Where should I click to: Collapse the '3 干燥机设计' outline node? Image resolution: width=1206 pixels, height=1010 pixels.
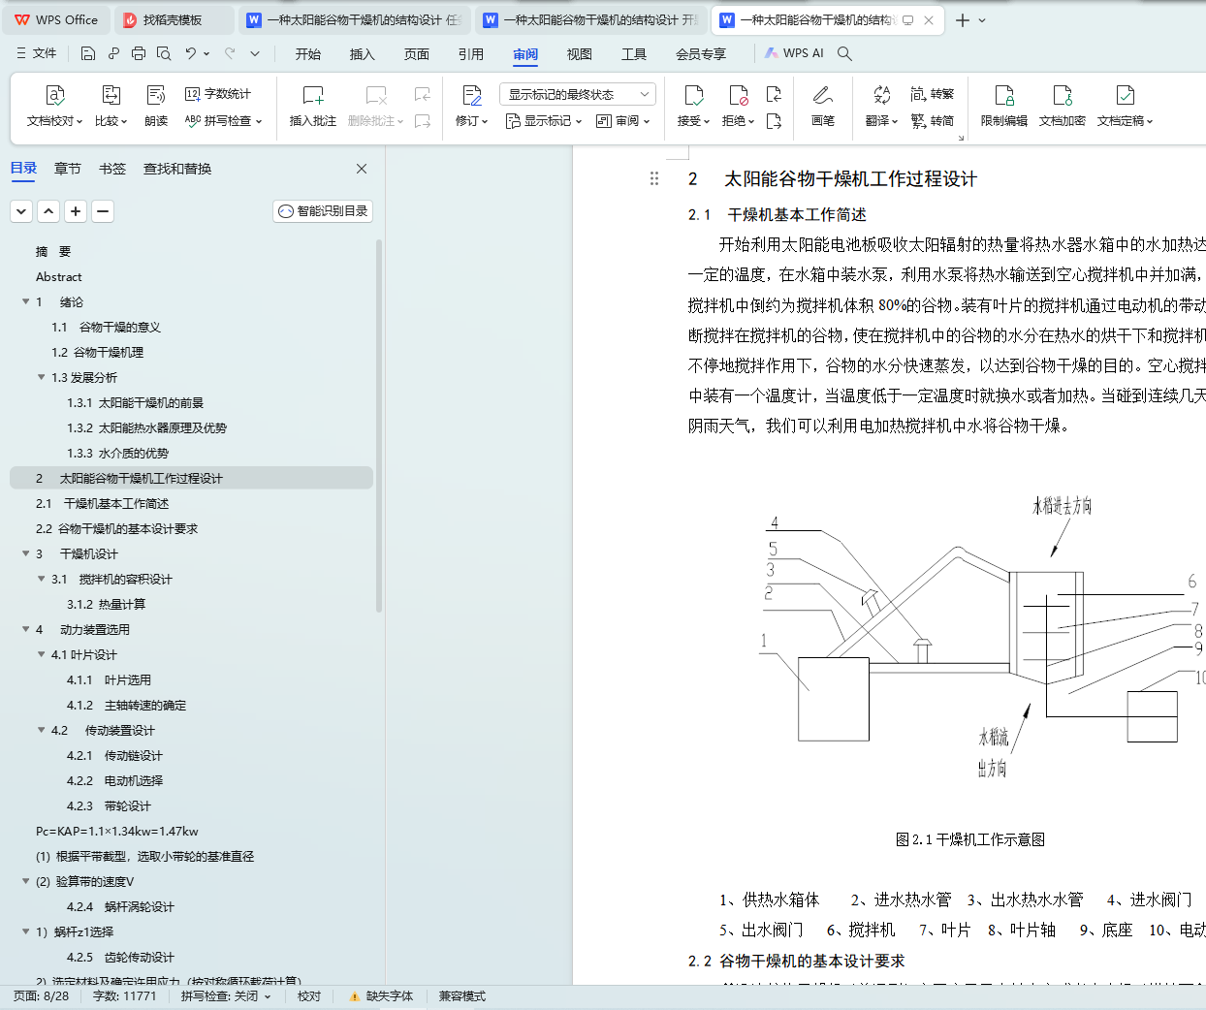click(x=26, y=554)
